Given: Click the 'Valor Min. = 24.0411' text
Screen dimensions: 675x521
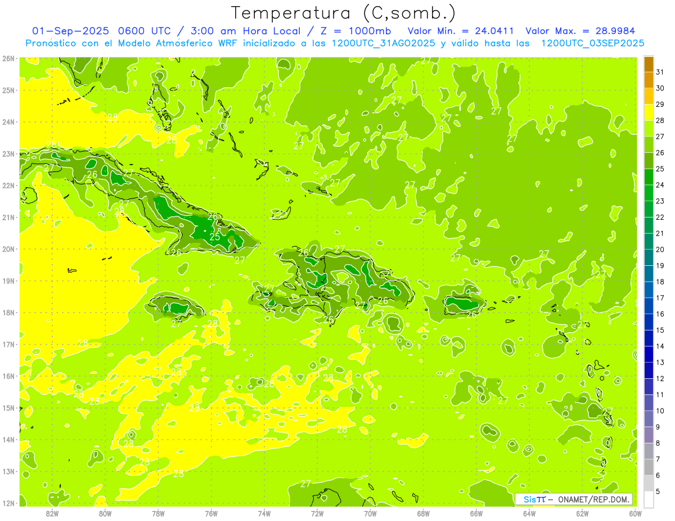Looking at the screenshot, I should (460, 31).
